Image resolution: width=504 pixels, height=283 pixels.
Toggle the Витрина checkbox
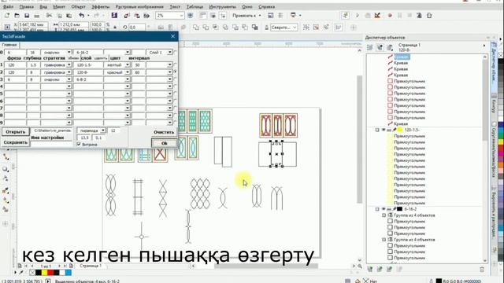click(79, 145)
